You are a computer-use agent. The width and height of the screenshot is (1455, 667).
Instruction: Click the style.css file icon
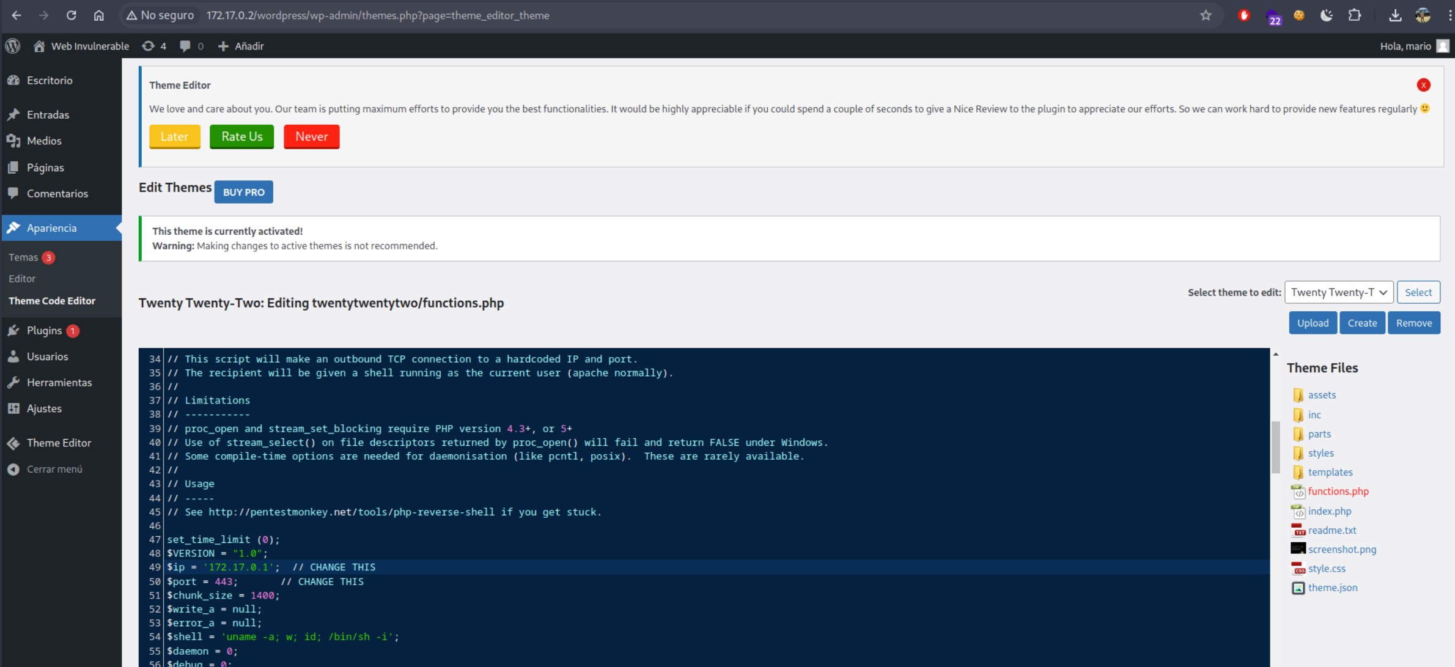click(1298, 569)
